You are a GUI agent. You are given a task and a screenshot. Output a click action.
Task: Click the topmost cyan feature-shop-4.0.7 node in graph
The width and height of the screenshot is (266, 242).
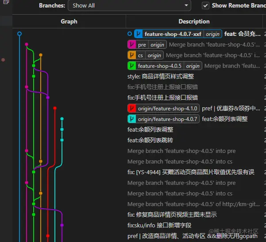point(62,119)
